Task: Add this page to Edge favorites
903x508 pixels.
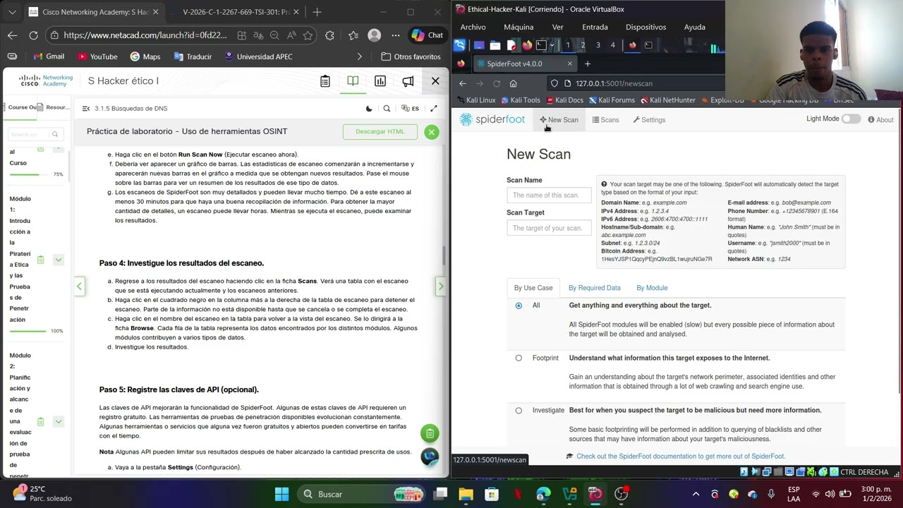Action: tap(308, 35)
